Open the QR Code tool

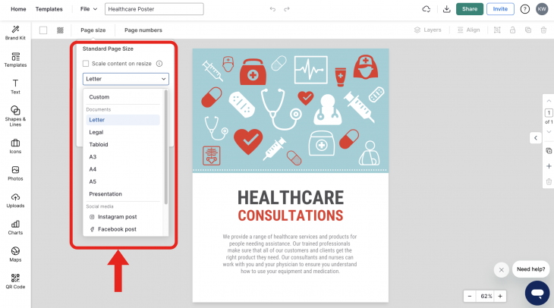tap(15, 281)
